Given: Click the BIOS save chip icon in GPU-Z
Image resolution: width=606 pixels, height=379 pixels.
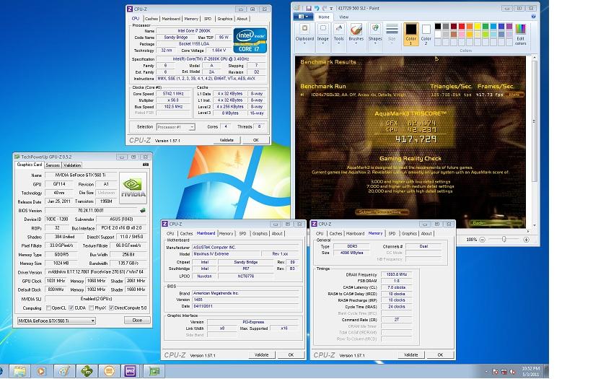Looking at the screenshot, I should (x=143, y=210).
